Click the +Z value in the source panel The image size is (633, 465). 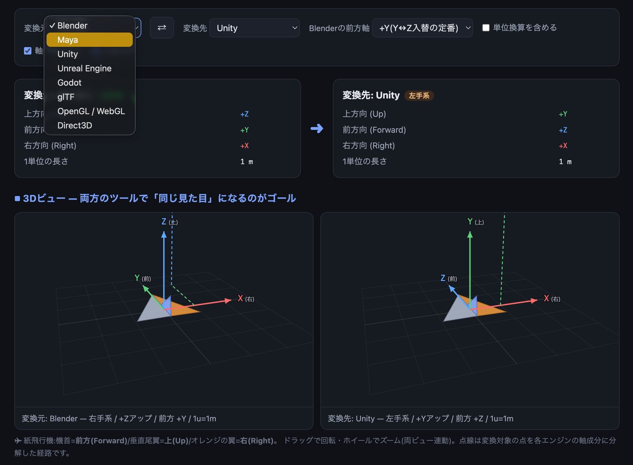pyautogui.click(x=244, y=114)
